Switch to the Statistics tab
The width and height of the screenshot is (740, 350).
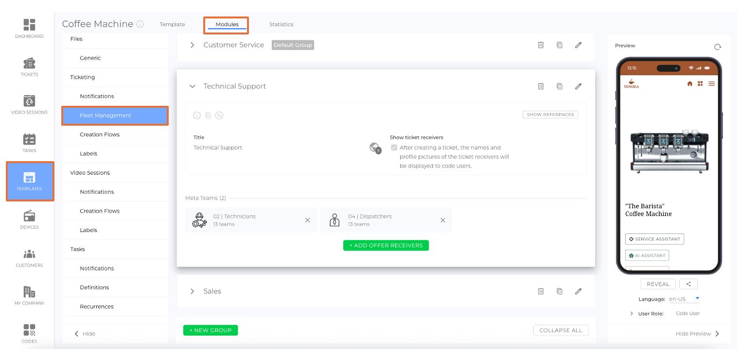click(x=281, y=24)
